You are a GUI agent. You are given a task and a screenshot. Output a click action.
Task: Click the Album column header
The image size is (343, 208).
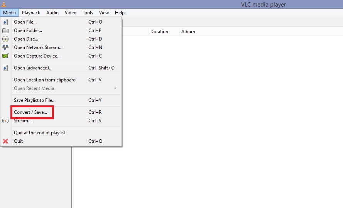coord(188,32)
